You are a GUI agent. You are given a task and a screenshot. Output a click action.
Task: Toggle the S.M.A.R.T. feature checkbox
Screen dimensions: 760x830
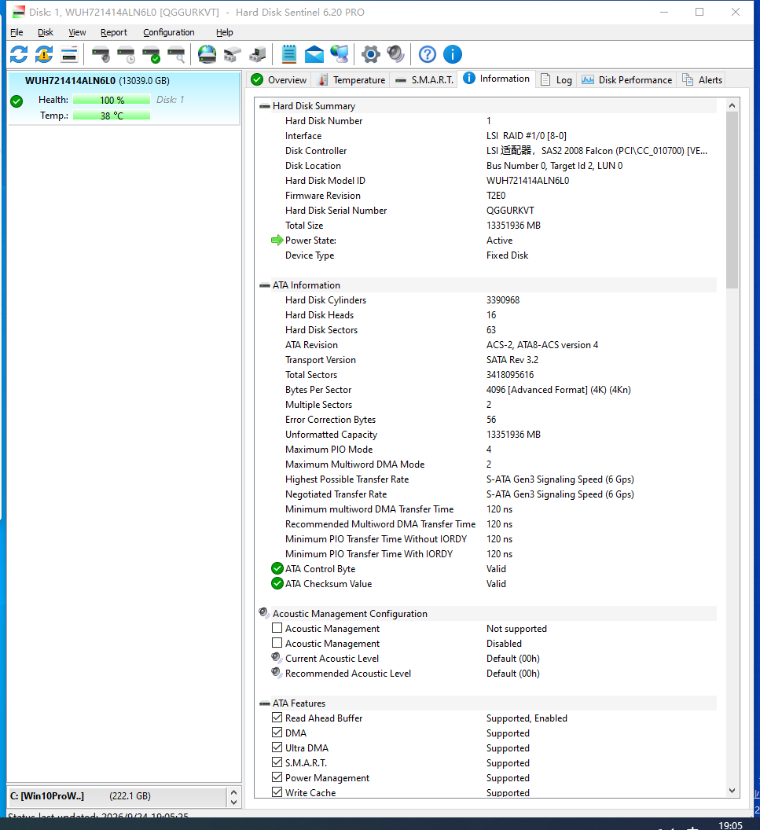[x=277, y=762]
